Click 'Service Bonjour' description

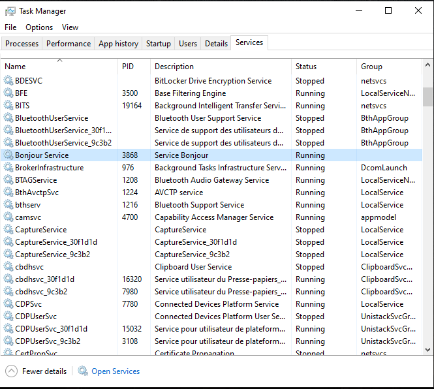[181, 155]
